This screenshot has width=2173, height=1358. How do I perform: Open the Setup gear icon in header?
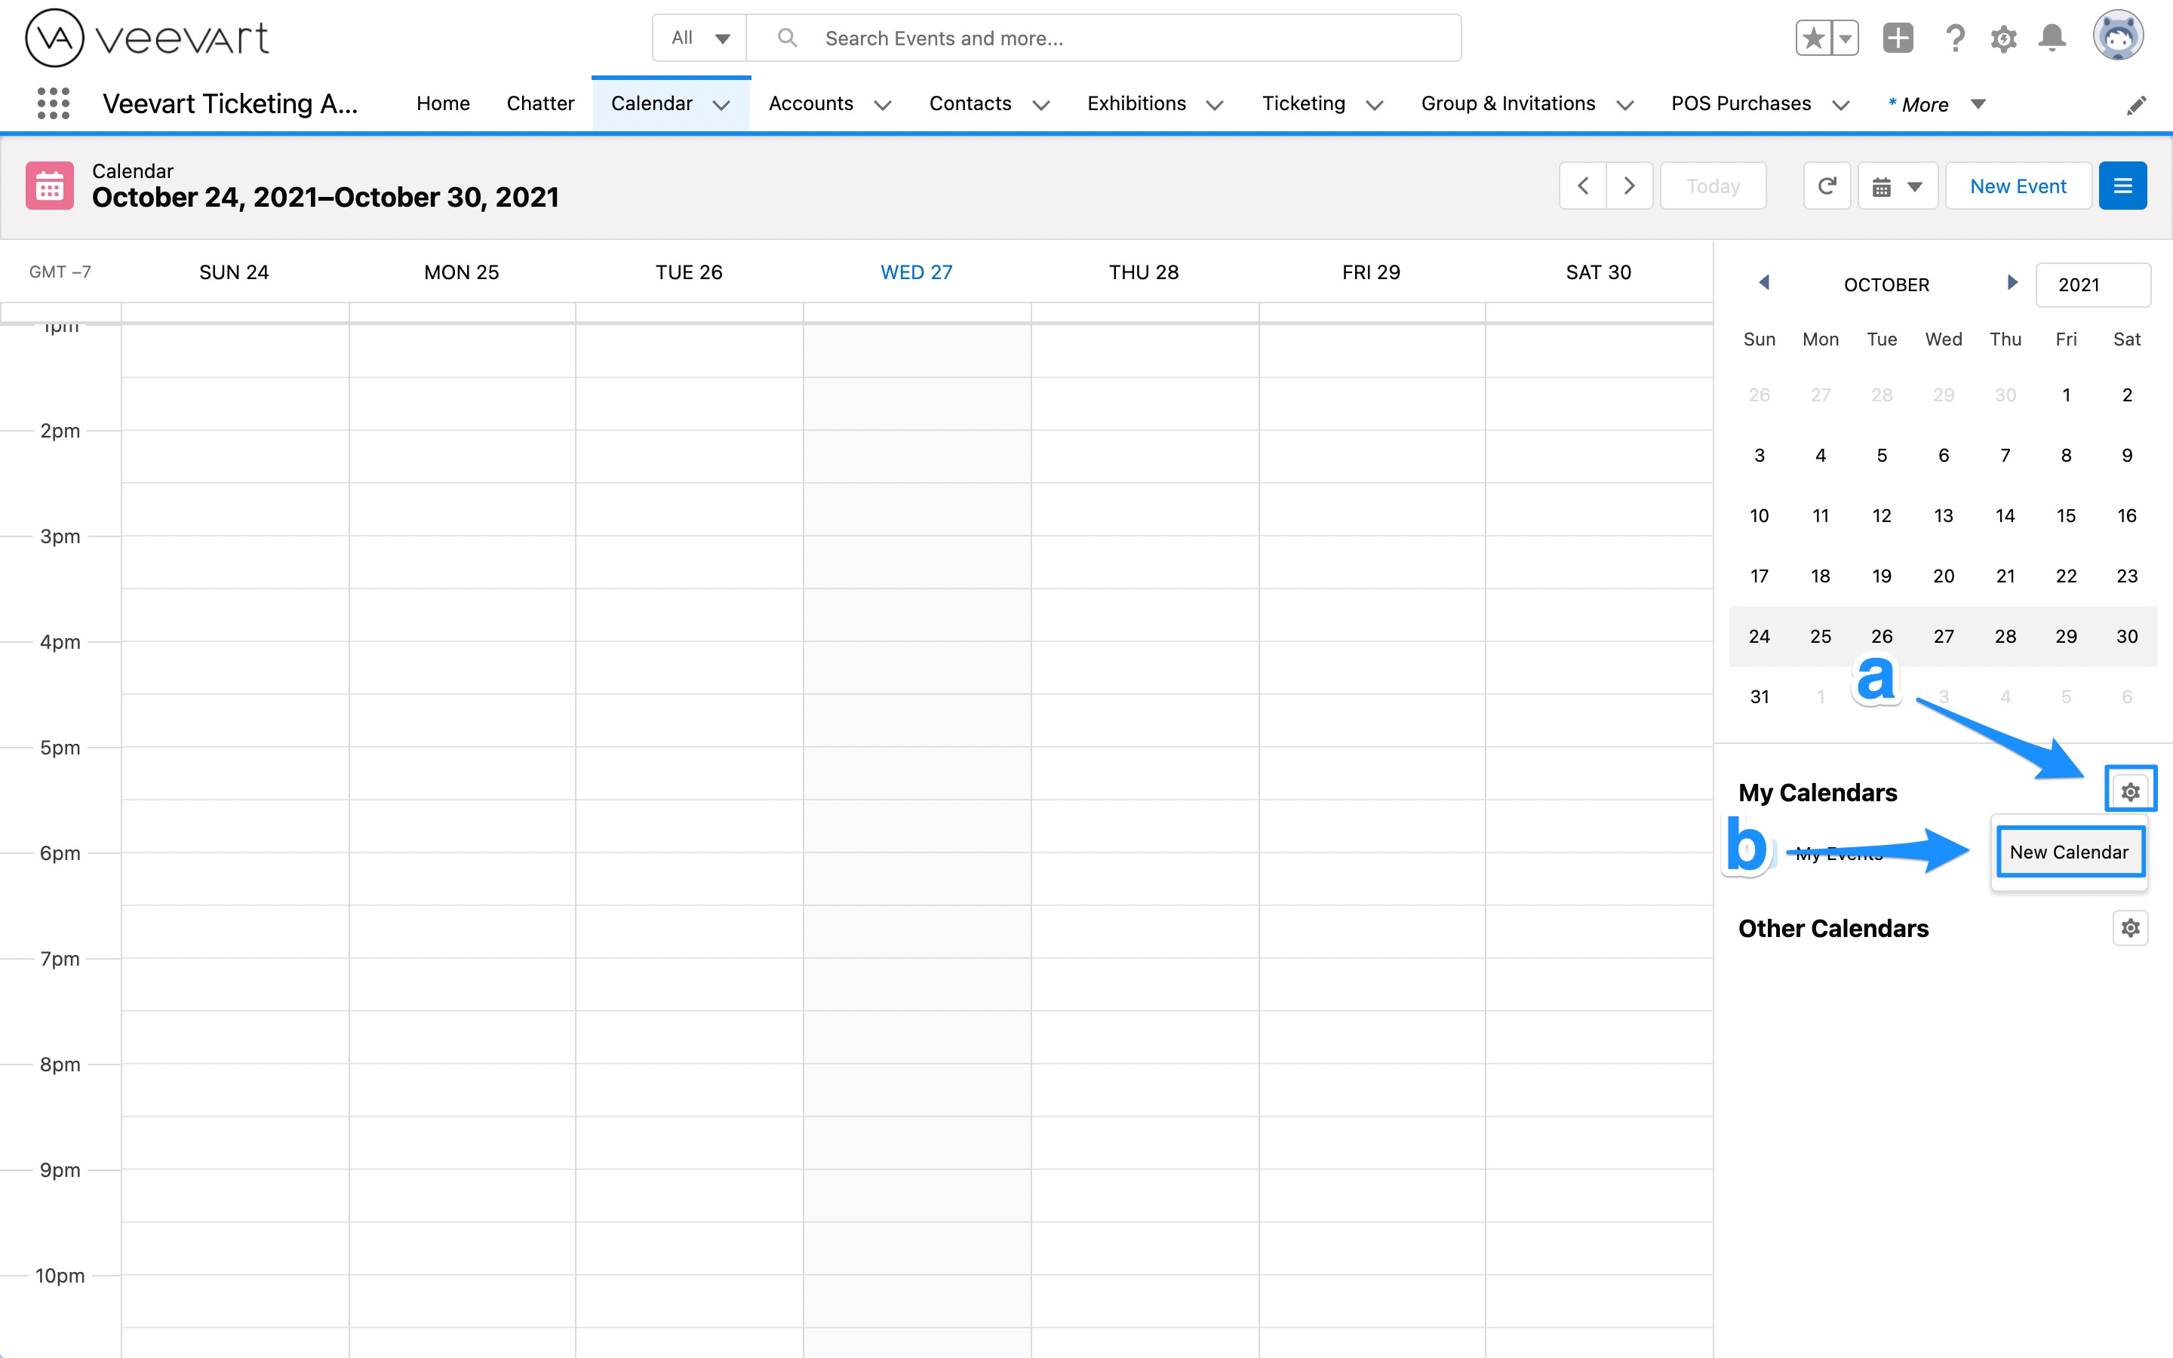[2004, 38]
